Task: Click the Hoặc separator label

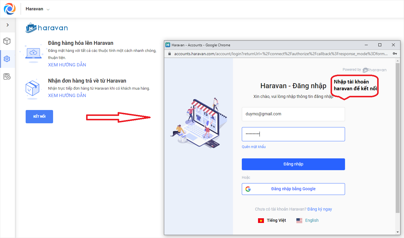Action: click(x=246, y=178)
